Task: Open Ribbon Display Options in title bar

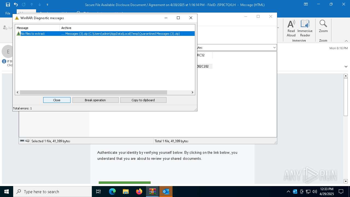Action: point(306,4)
